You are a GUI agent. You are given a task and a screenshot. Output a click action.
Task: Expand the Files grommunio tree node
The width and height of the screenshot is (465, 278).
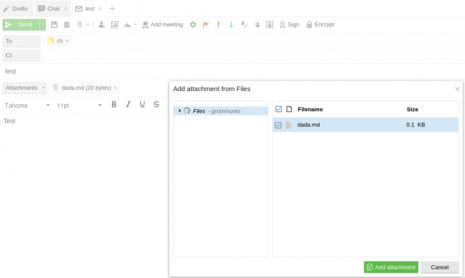[180, 111]
